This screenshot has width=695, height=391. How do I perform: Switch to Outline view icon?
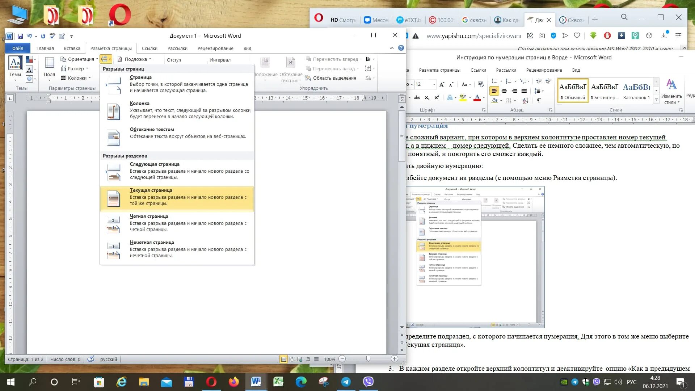(308, 359)
